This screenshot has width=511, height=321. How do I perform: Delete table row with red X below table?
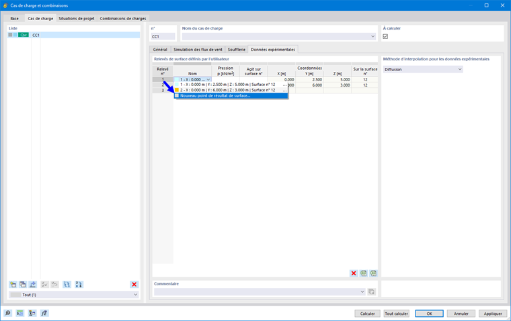coord(354,273)
